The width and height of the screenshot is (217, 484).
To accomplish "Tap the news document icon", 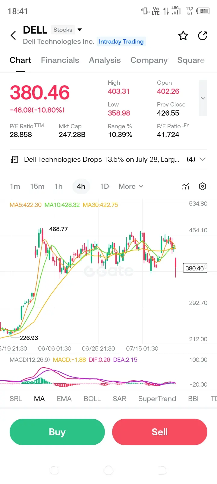I will tap(14, 159).
